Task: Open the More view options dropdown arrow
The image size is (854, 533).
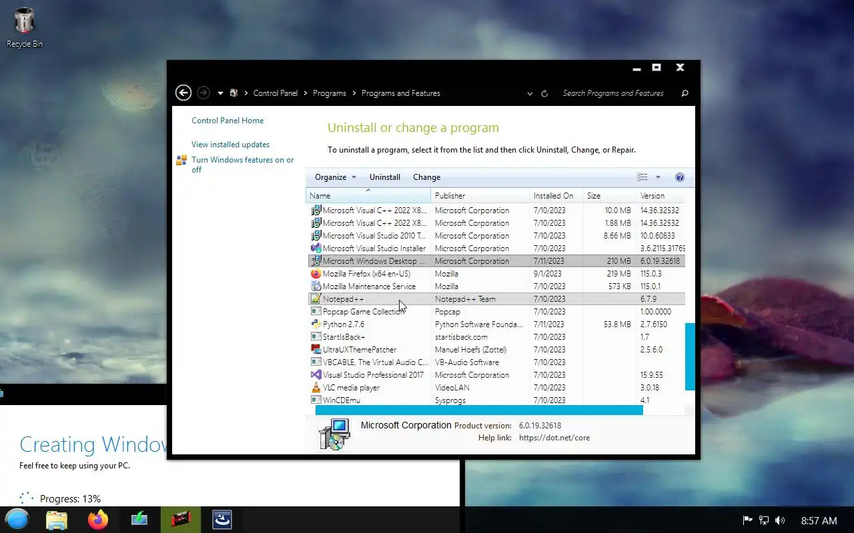Action: 658,177
